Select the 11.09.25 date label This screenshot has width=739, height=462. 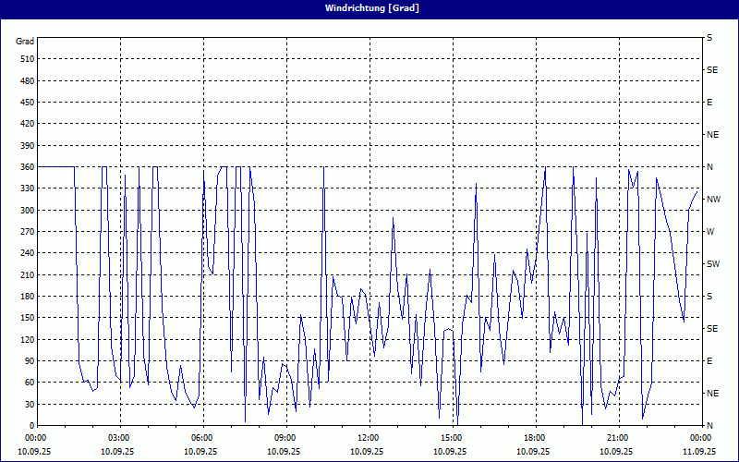698,451
